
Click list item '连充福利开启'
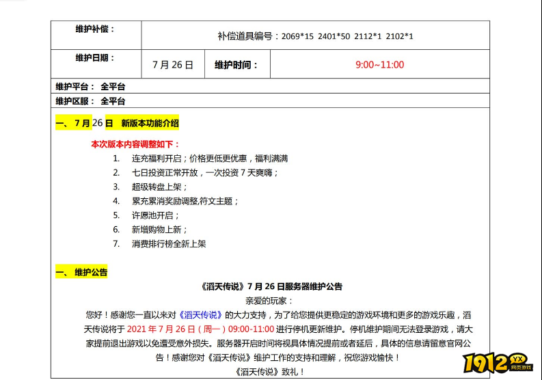(x=157, y=159)
